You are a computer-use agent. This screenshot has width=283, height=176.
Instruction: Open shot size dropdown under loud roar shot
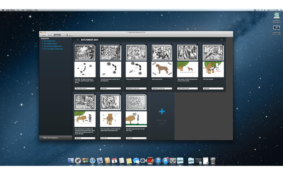136,89
